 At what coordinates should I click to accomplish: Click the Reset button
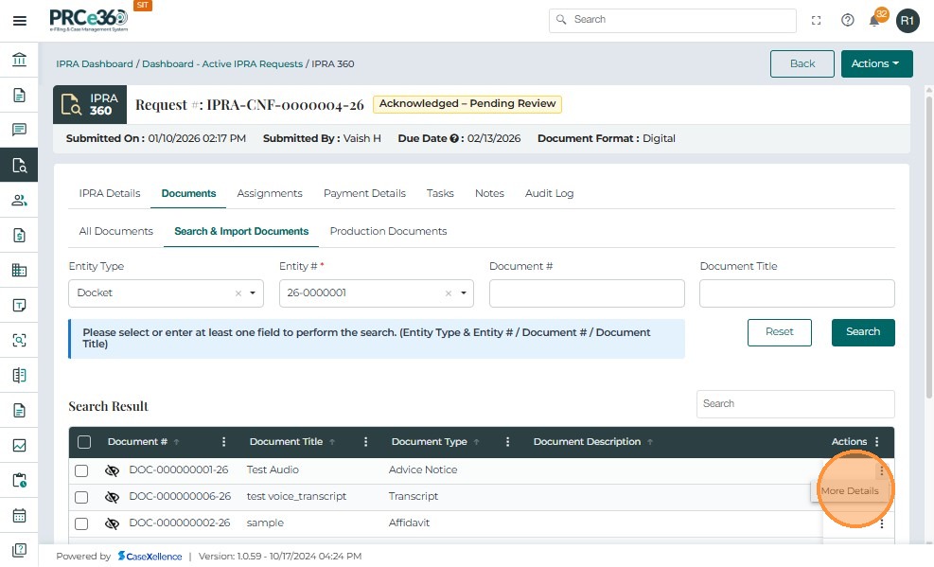(779, 332)
